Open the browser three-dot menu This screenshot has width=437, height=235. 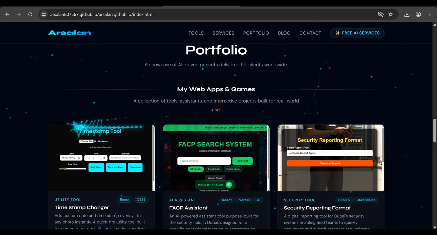tap(430, 14)
